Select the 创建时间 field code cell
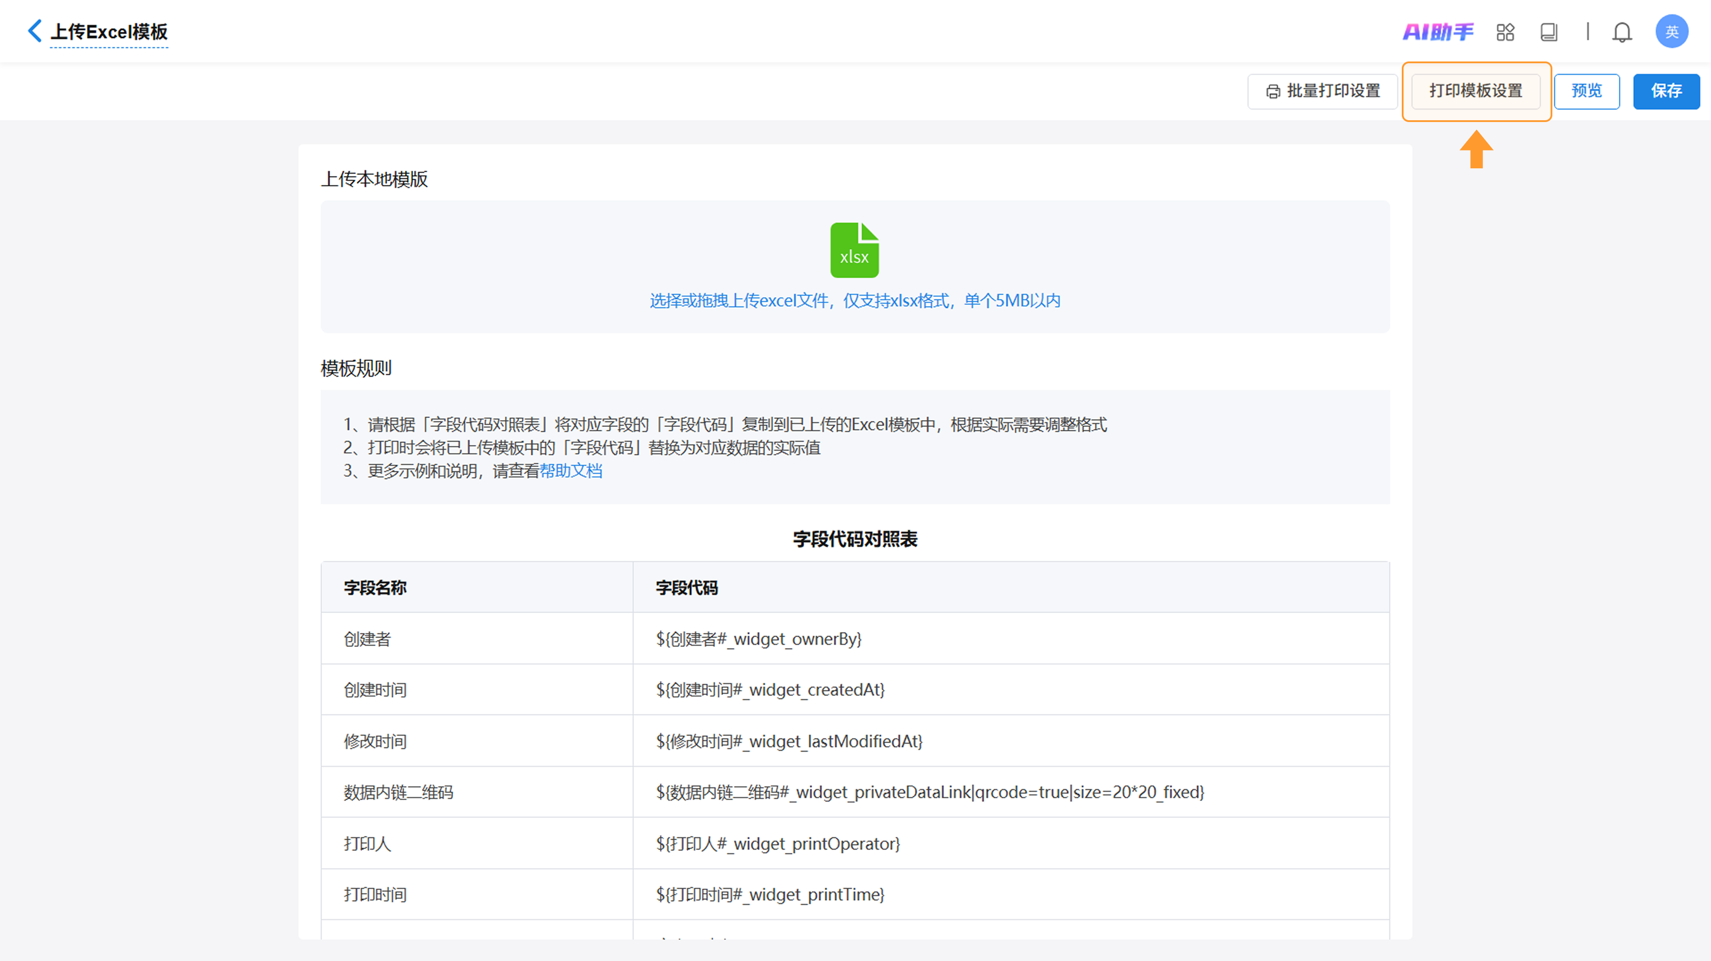 click(770, 690)
